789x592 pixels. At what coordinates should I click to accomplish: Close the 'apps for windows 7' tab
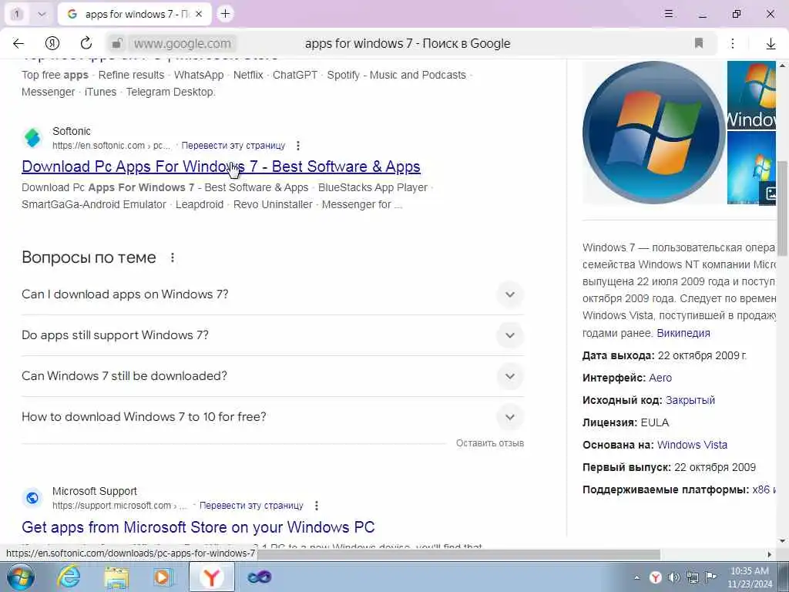point(199,14)
